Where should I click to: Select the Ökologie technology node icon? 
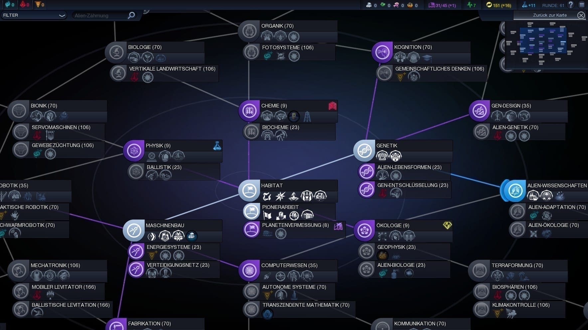pyautogui.click(x=364, y=231)
